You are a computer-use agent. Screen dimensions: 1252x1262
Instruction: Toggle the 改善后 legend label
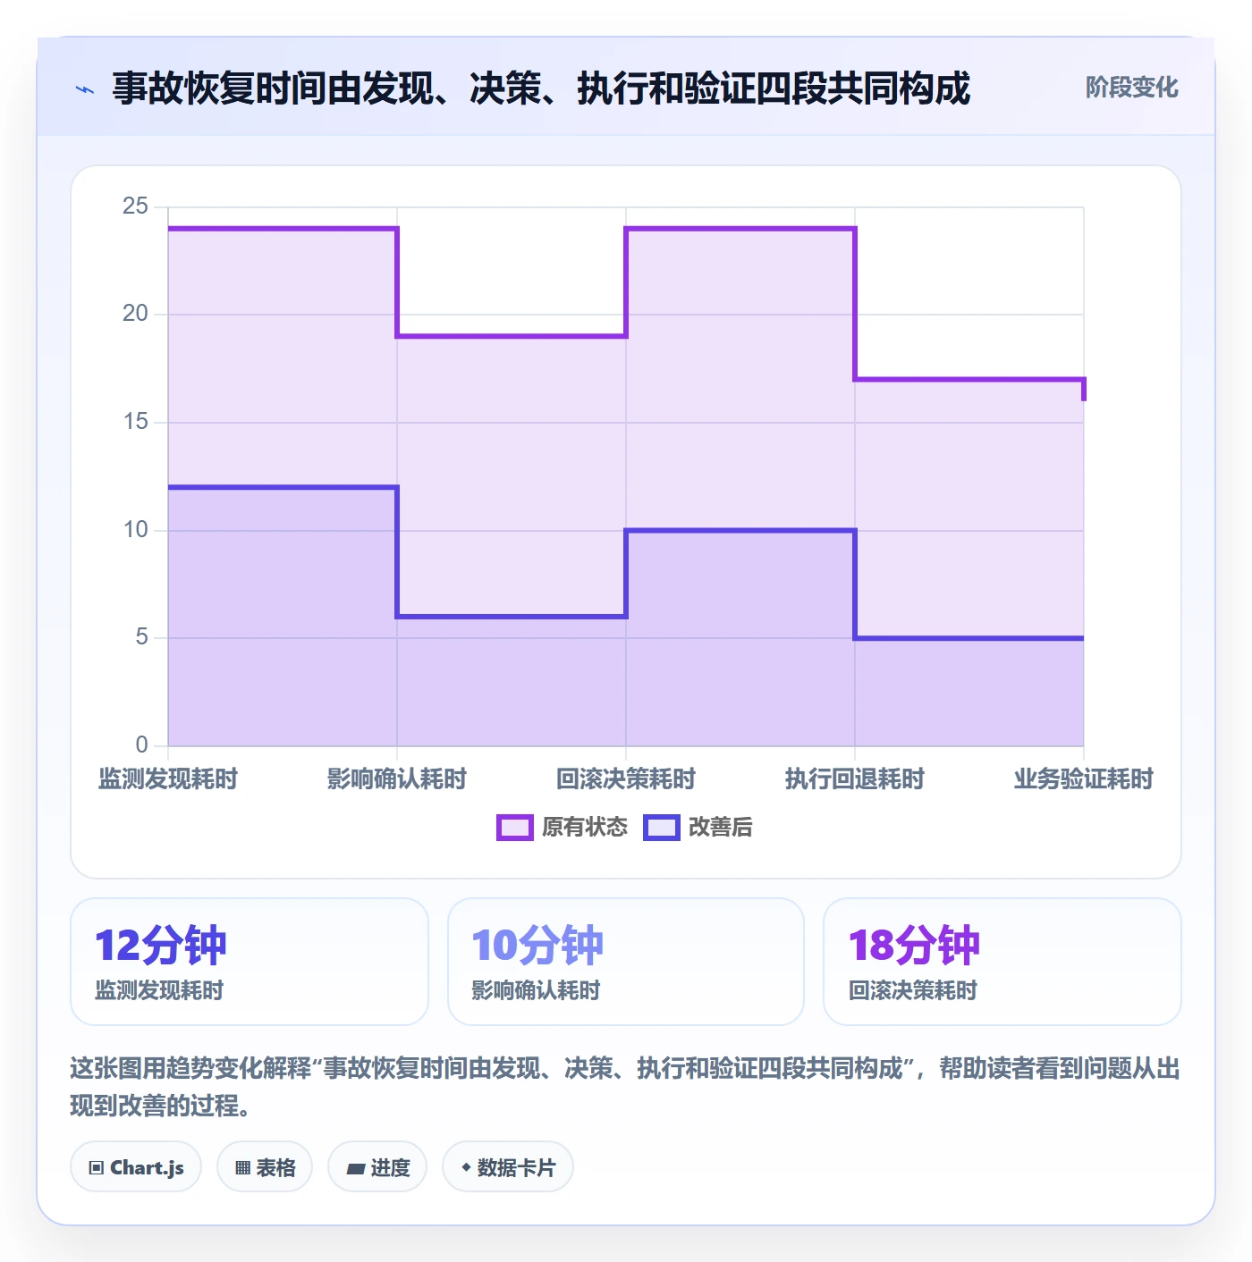(x=721, y=828)
